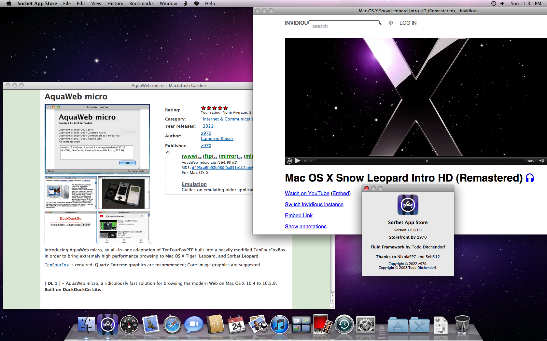Open Apple menu in menu bar

point(9,3)
